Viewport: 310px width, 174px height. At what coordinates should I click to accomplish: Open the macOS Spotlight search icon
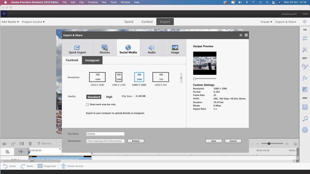(x=267, y=2)
